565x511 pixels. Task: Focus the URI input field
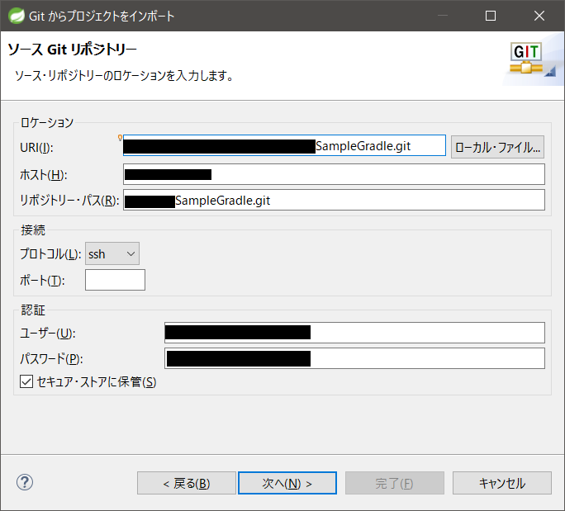[284, 145]
